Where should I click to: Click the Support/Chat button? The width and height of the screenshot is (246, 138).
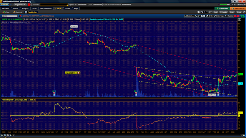tap(20, 5)
